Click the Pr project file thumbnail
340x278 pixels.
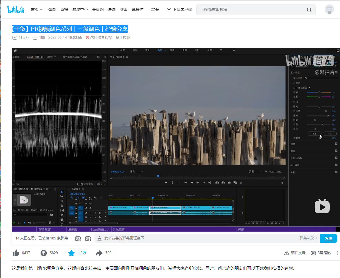click(x=22, y=200)
